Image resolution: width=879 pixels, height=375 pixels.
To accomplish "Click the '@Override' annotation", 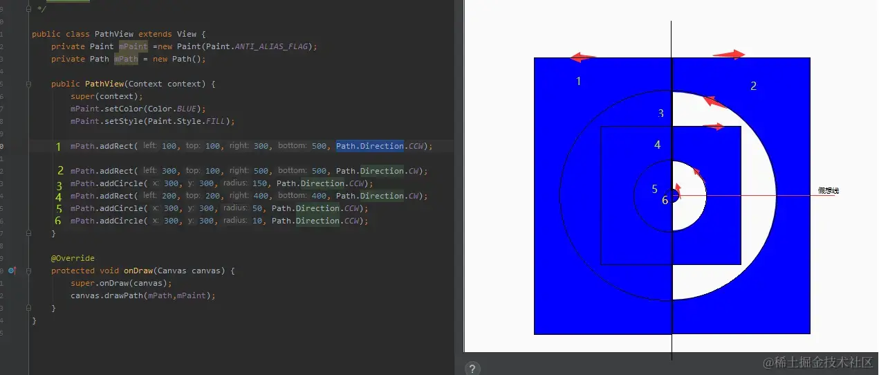I will (73, 258).
